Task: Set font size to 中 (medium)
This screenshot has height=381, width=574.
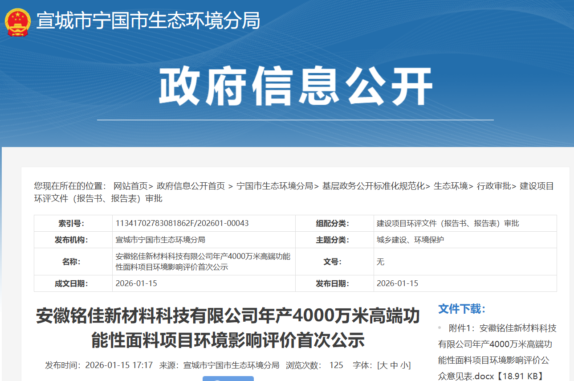Action: (x=394, y=365)
